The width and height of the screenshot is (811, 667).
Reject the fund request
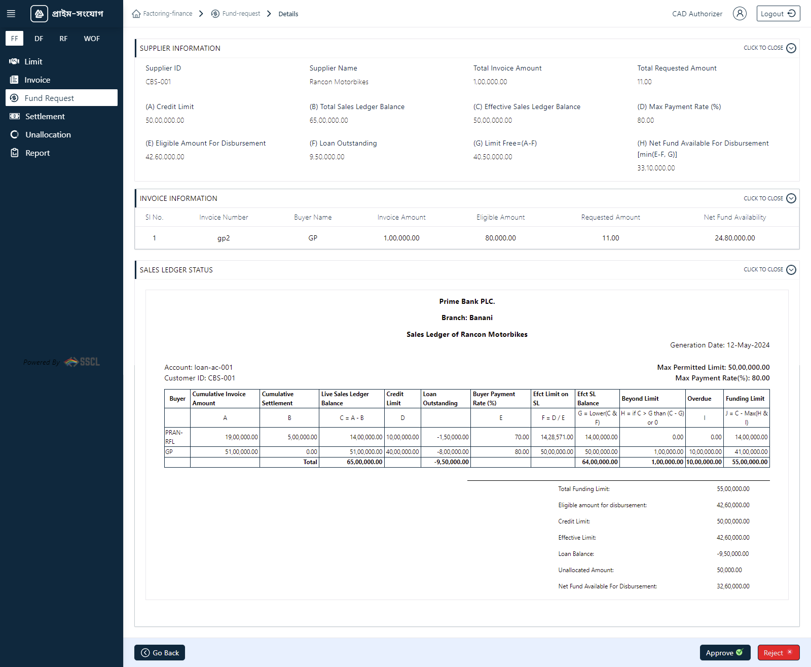click(779, 653)
